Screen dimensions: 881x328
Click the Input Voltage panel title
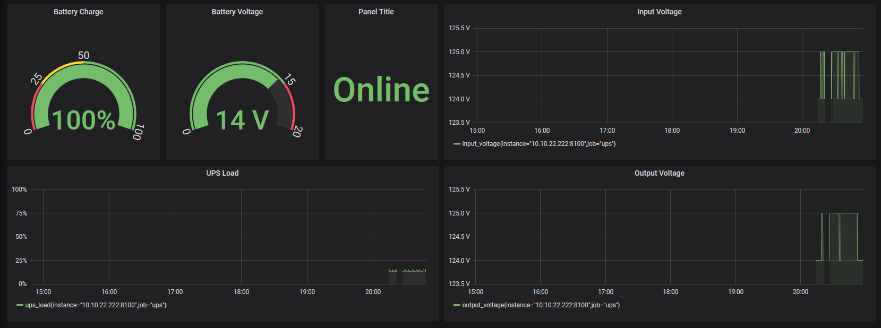pyautogui.click(x=659, y=12)
